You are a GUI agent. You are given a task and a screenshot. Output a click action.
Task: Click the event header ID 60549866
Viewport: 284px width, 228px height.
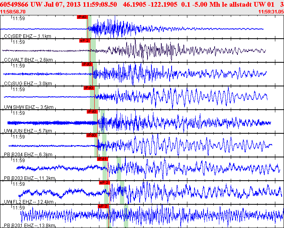pyautogui.click(x=14, y=4)
